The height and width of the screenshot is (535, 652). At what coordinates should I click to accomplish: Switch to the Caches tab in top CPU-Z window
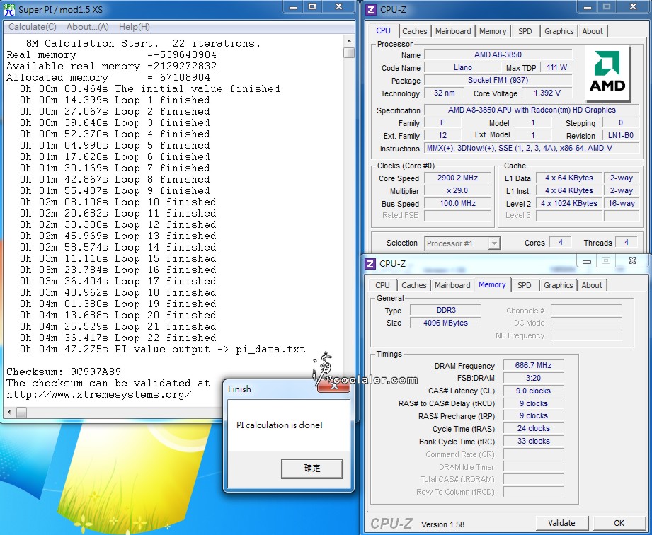pyautogui.click(x=415, y=31)
